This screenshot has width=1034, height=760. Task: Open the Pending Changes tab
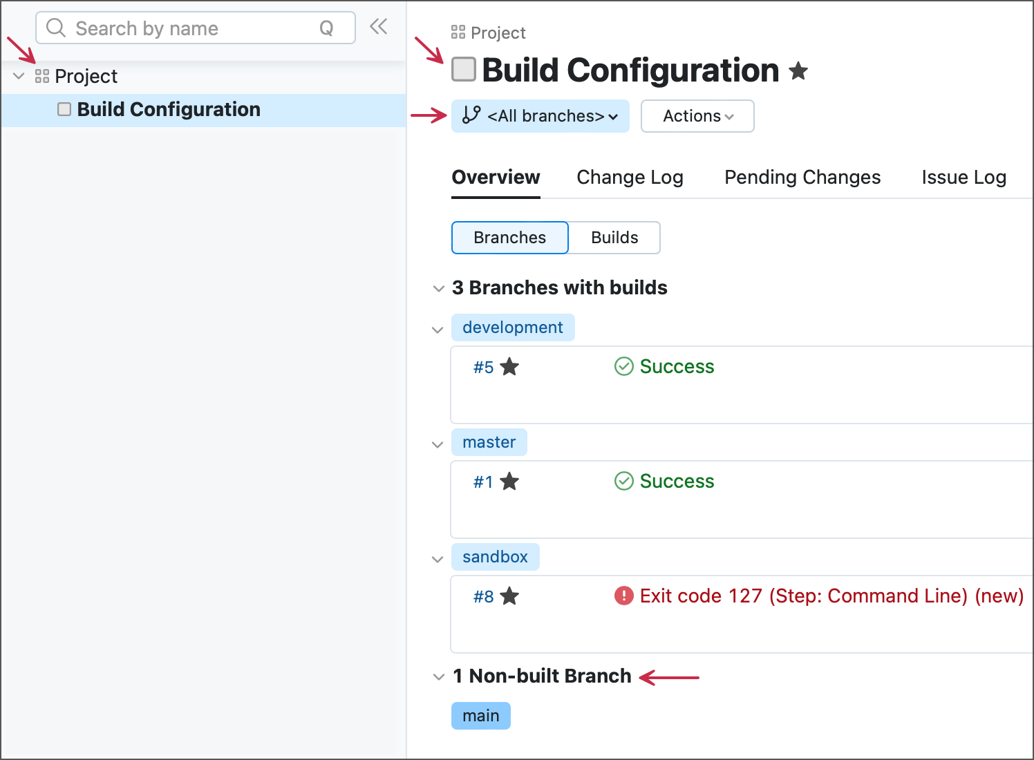802,178
